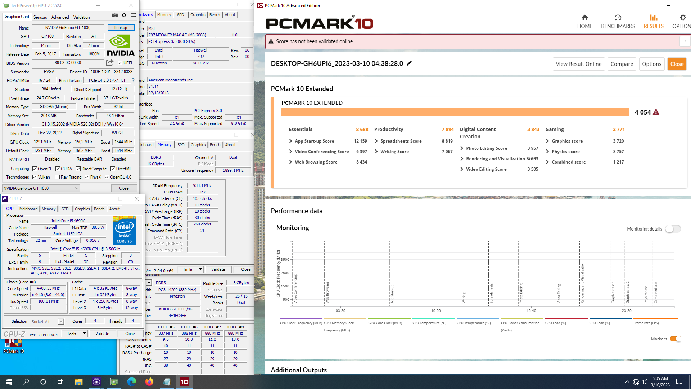Open the PCMark 10 desktop shortcut
691x389 pixels.
click(x=14, y=346)
